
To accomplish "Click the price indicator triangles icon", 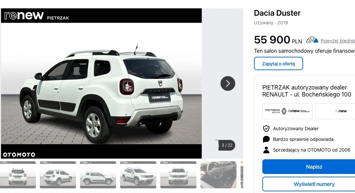I will [x=312, y=40].
